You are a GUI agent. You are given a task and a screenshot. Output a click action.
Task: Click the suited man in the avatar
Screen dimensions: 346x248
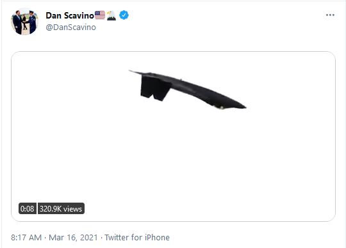(x=18, y=22)
